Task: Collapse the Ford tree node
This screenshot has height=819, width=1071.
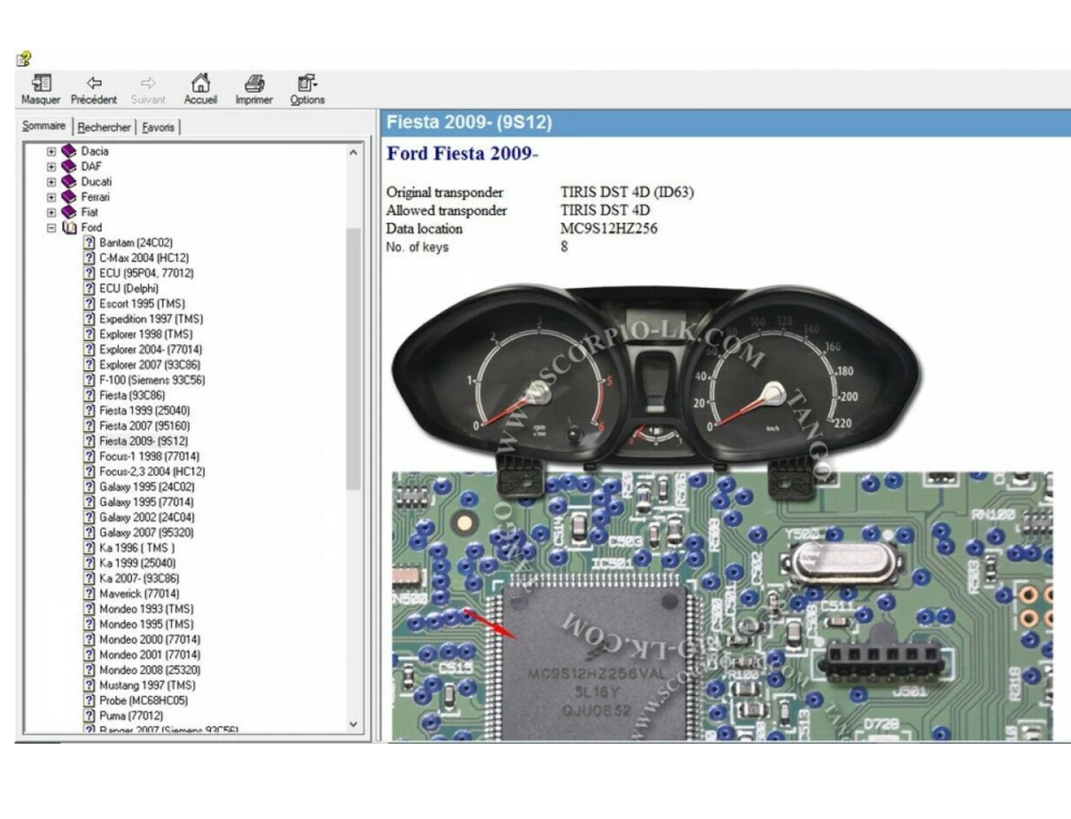Action: point(51,227)
